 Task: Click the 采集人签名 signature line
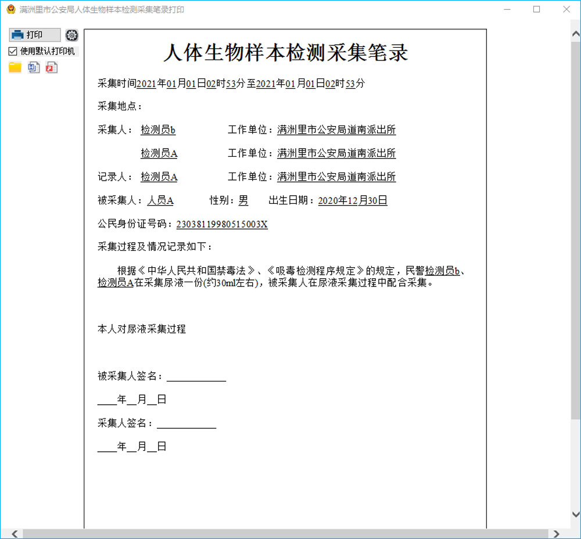(x=186, y=423)
